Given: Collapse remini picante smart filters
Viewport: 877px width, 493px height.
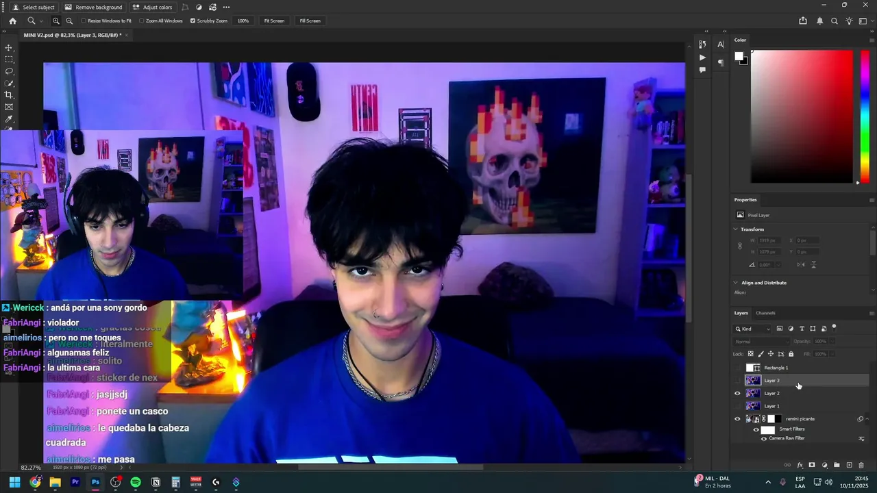Looking at the screenshot, I should (867, 419).
